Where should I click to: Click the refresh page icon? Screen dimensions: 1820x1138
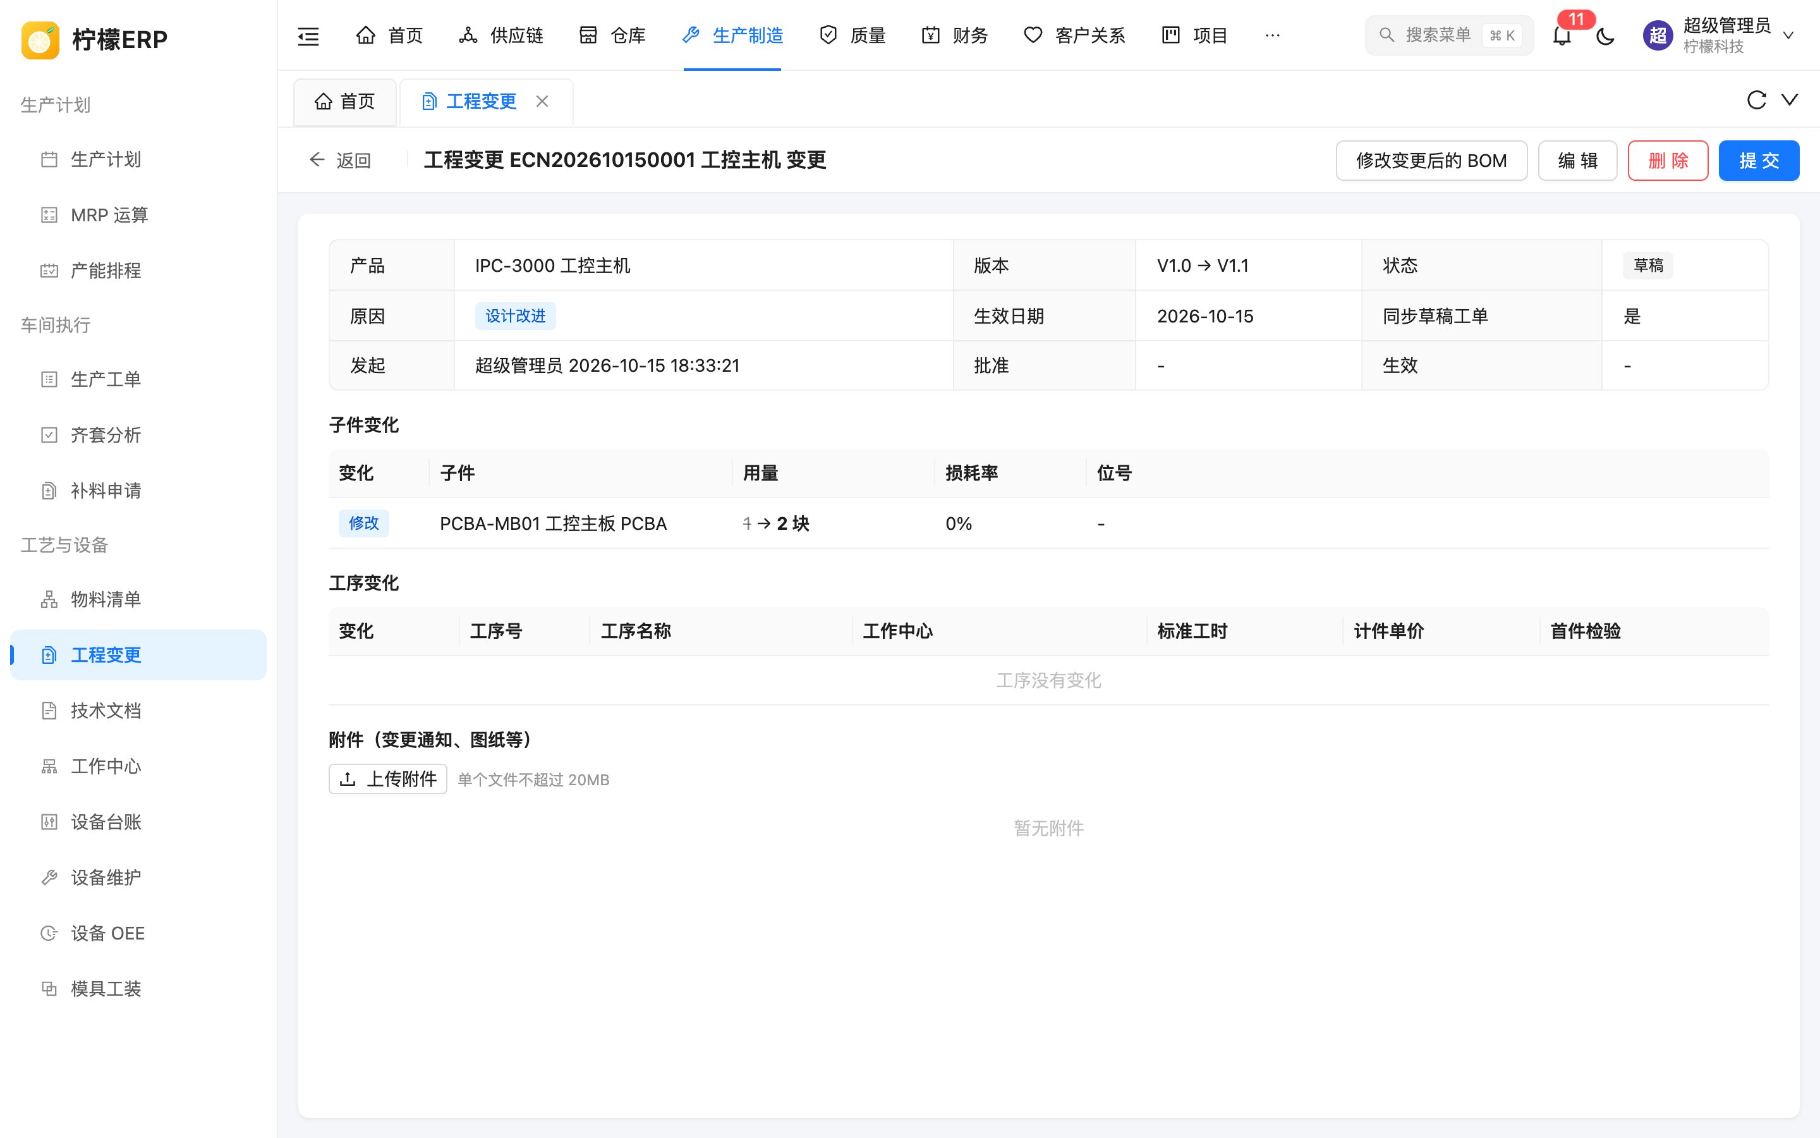click(1756, 100)
